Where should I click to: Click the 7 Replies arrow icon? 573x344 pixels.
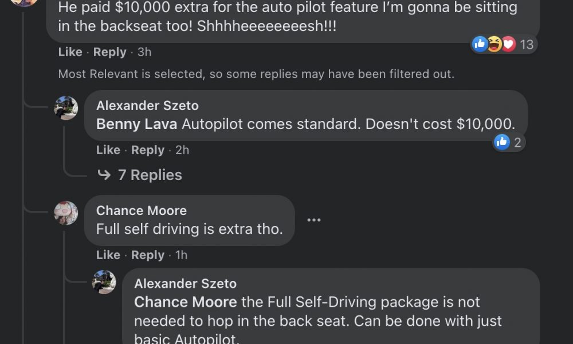coord(104,175)
